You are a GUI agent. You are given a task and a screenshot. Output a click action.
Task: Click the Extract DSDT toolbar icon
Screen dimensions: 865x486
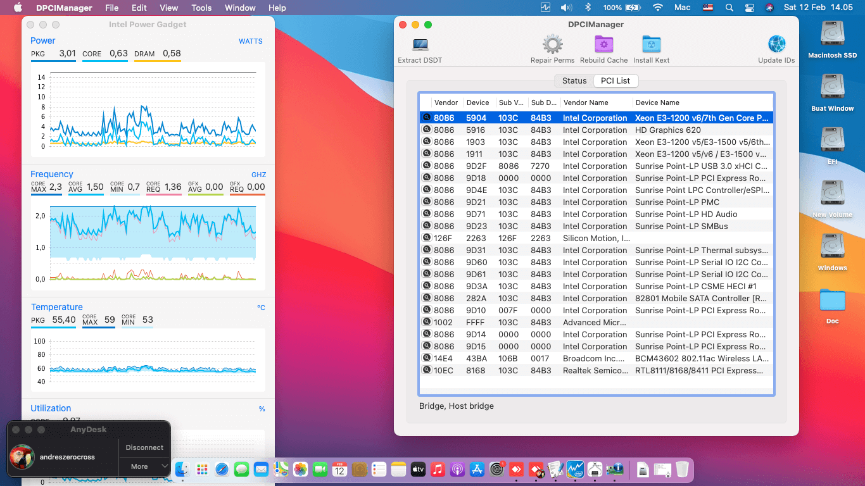(x=420, y=45)
